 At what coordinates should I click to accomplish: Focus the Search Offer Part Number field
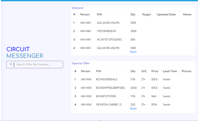click(35, 65)
